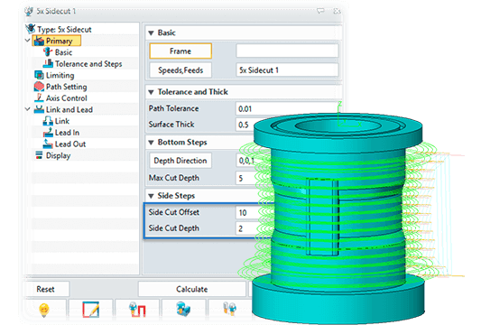Select Path Setting in the tree
The image size is (481, 325).
(x=66, y=87)
